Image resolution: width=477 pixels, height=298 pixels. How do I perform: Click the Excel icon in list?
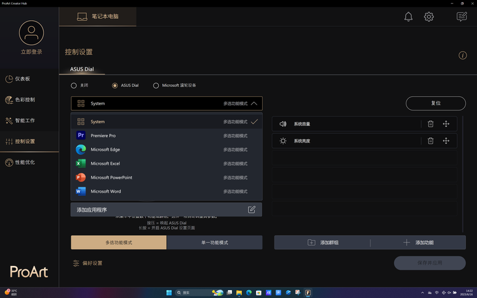80,163
